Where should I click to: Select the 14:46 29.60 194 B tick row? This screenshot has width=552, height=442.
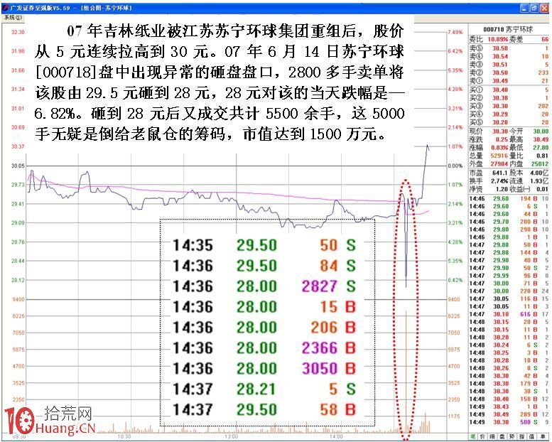(509, 199)
